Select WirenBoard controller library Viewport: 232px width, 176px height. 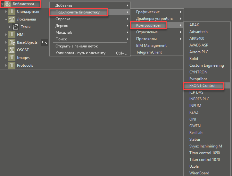pos(207,173)
